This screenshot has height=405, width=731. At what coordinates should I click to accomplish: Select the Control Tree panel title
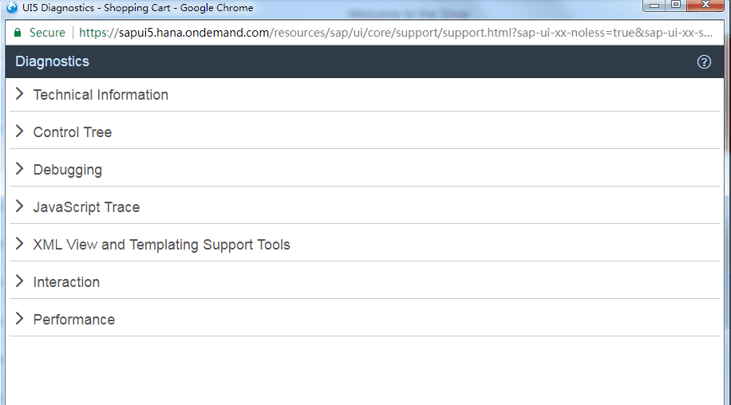tap(73, 132)
